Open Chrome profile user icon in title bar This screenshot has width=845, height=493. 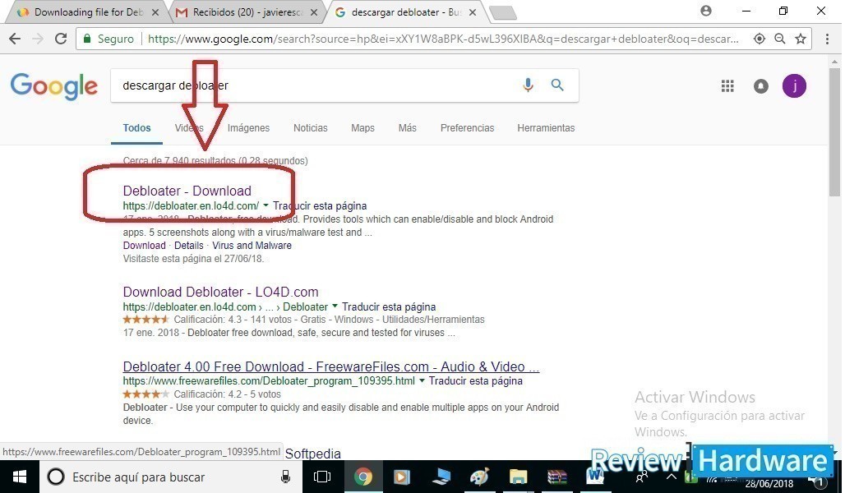[x=706, y=11]
